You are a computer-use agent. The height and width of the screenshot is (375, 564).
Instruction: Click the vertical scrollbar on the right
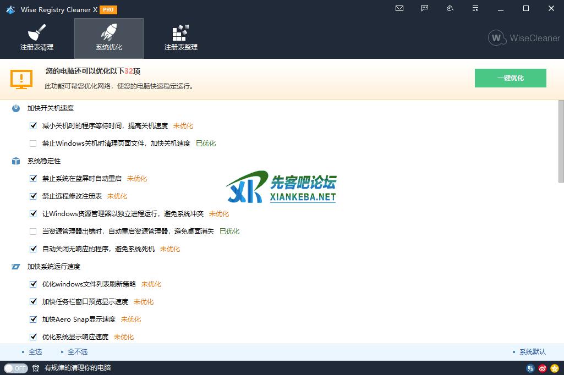[561, 141]
